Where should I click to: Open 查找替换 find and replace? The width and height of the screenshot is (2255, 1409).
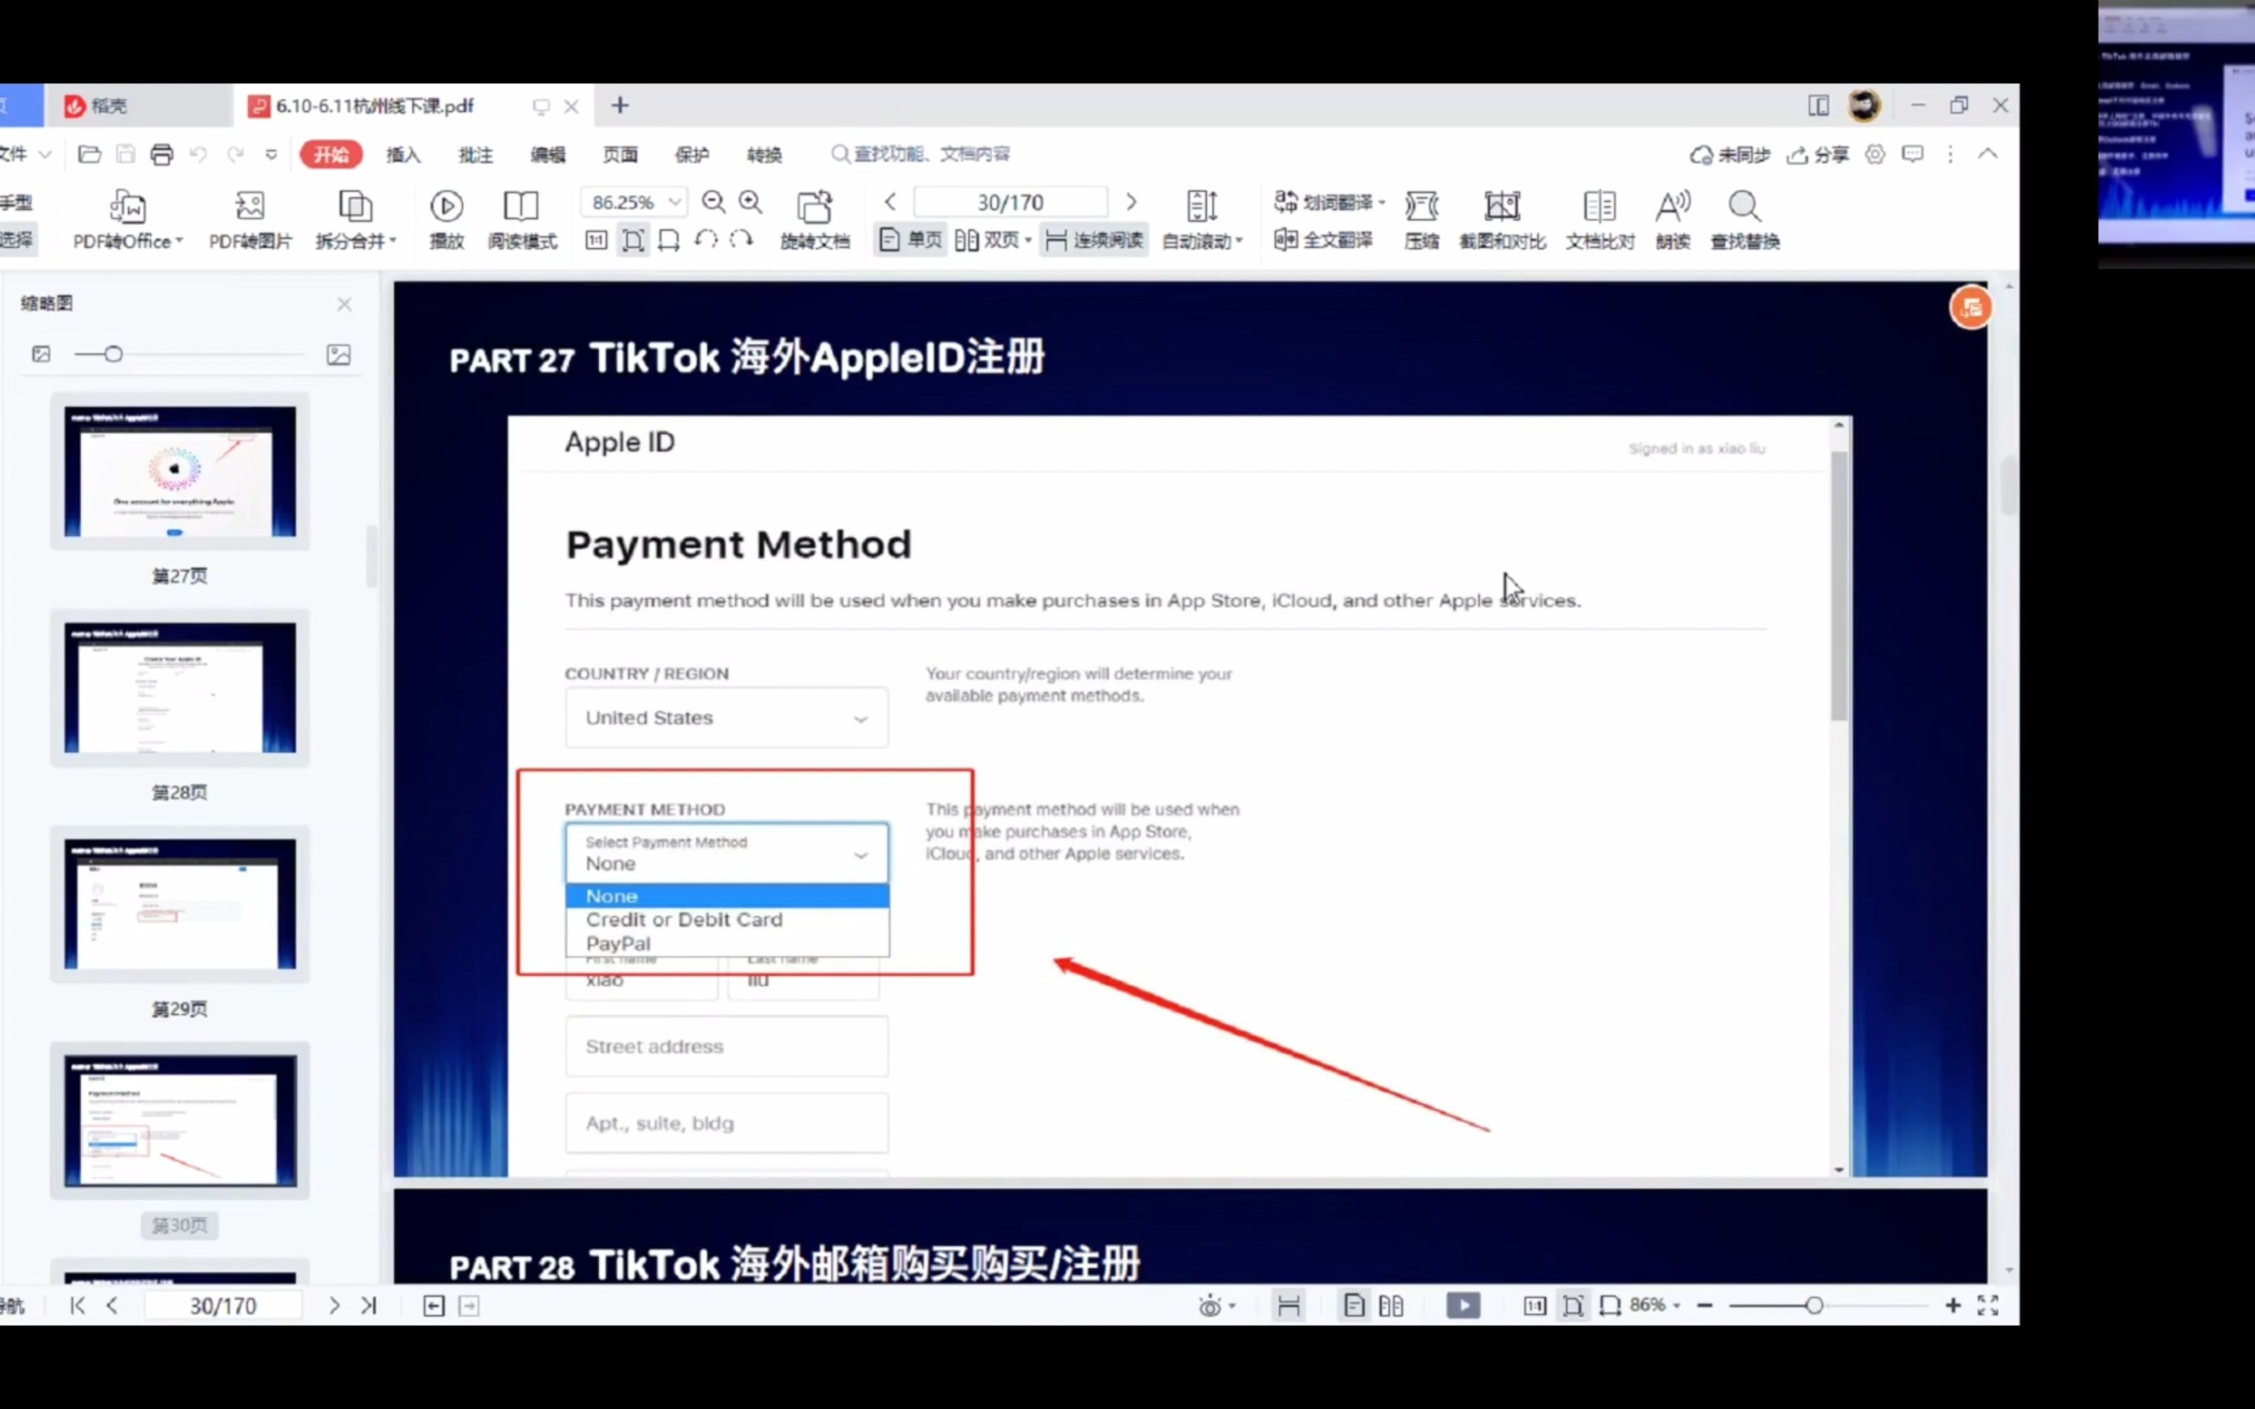pos(1744,221)
